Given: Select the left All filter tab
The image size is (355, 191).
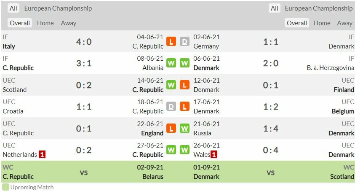Looking at the screenshot, I should point(13,8).
